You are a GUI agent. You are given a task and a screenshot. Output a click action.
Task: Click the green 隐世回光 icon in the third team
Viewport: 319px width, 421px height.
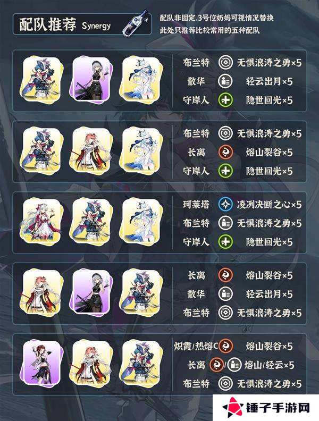click(225, 242)
